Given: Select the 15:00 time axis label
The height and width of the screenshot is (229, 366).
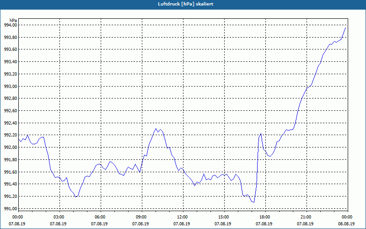Looking at the screenshot, I should pos(225,217).
